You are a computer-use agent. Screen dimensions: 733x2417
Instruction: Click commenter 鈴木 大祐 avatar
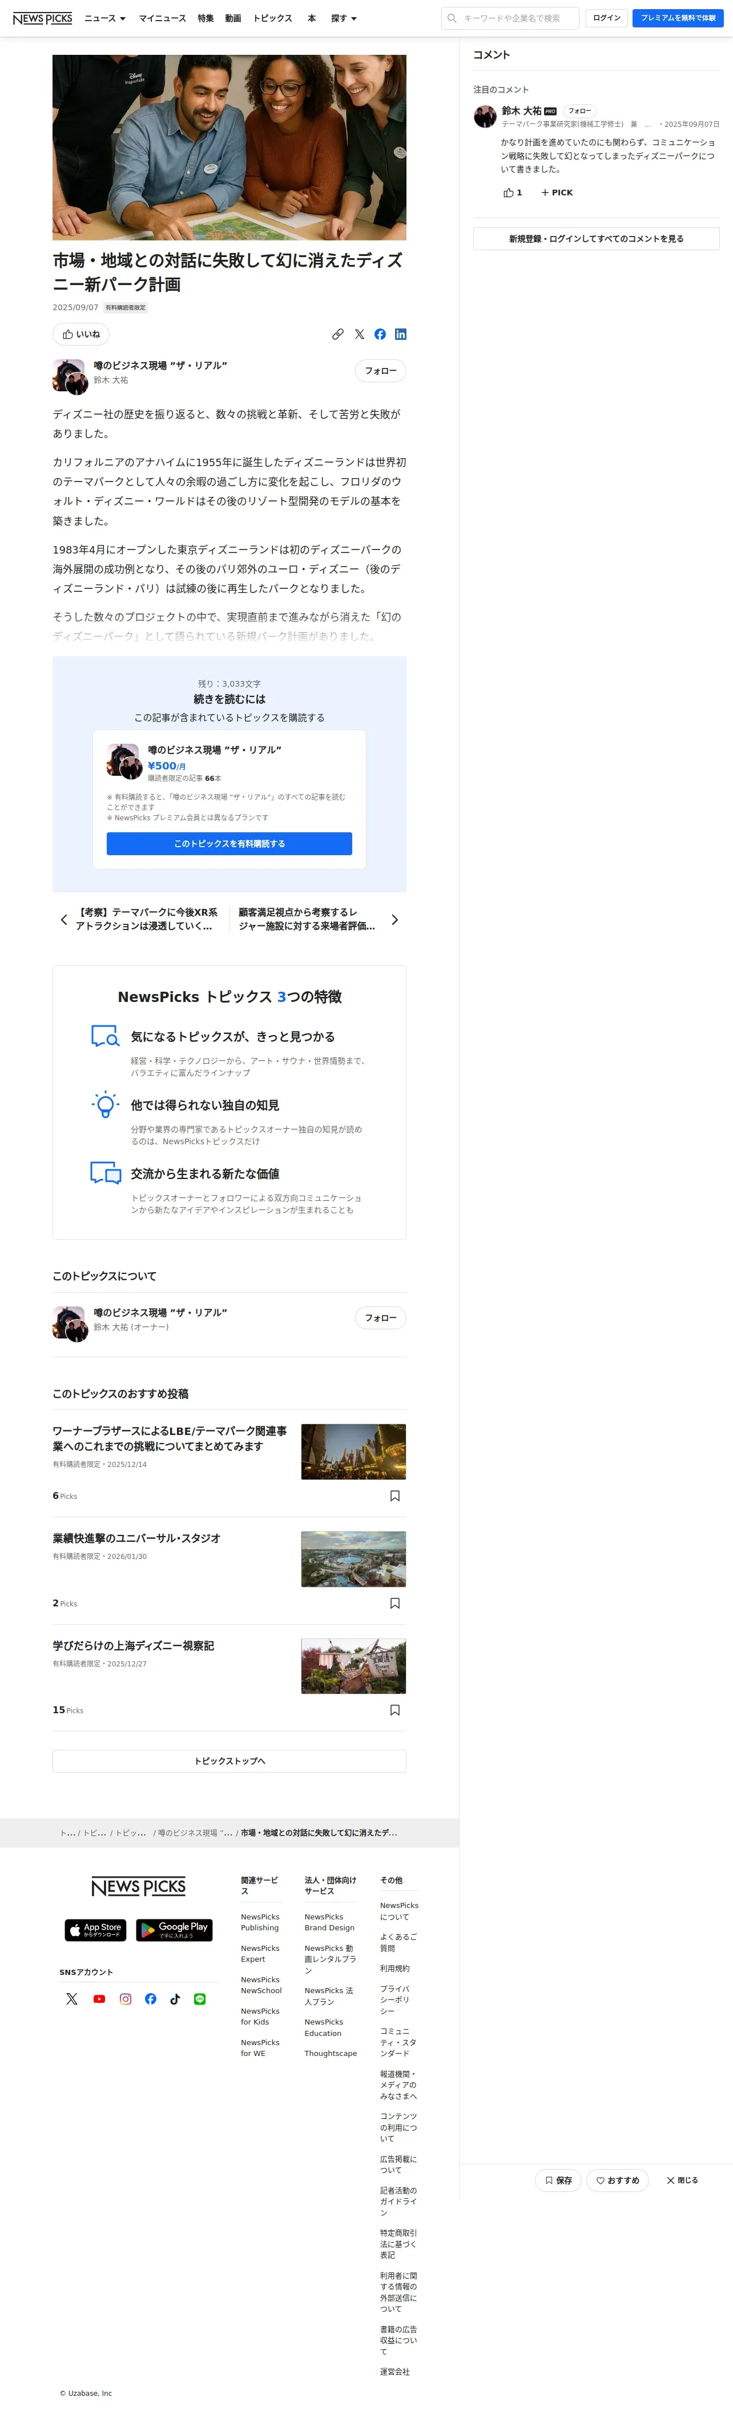[485, 117]
